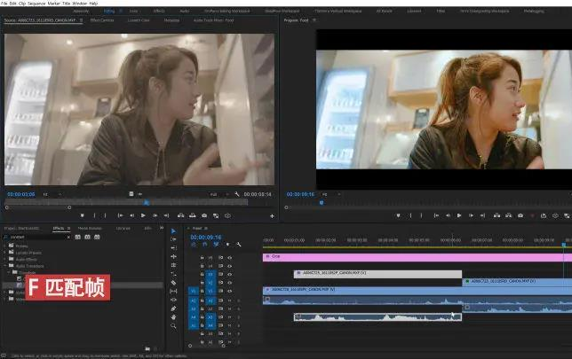Click Insert button in Source monitor

click(x=180, y=215)
